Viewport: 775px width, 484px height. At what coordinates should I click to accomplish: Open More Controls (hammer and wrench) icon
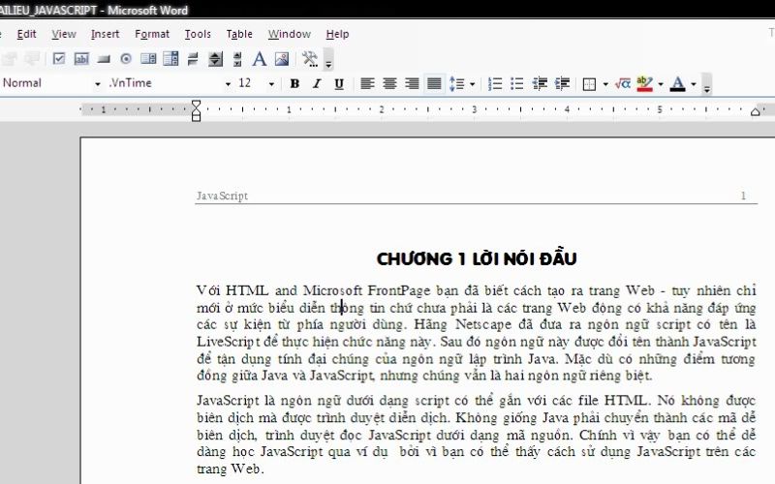(x=310, y=59)
